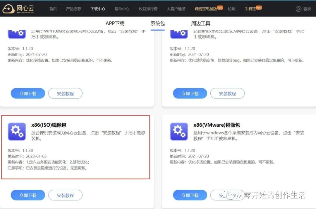Switch to the 系统包 tab
Image resolution: width=316 pixels, height=209 pixels.
click(158, 23)
